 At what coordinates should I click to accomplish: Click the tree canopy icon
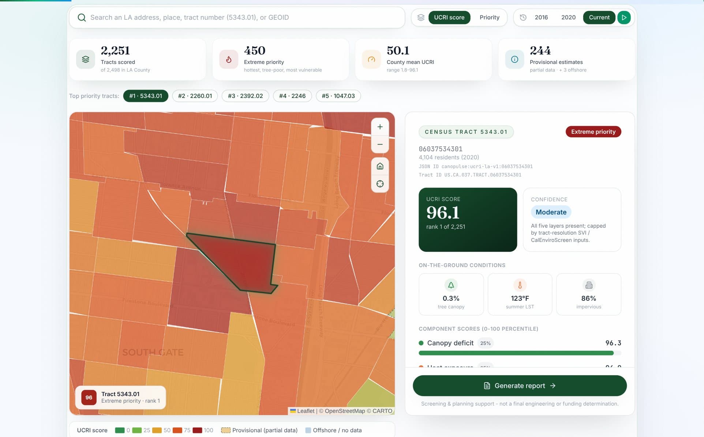(451, 285)
